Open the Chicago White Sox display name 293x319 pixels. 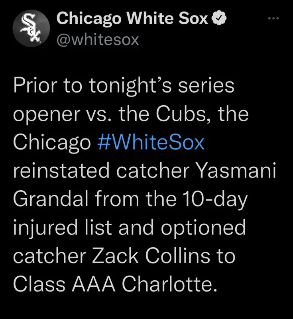click(132, 19)
